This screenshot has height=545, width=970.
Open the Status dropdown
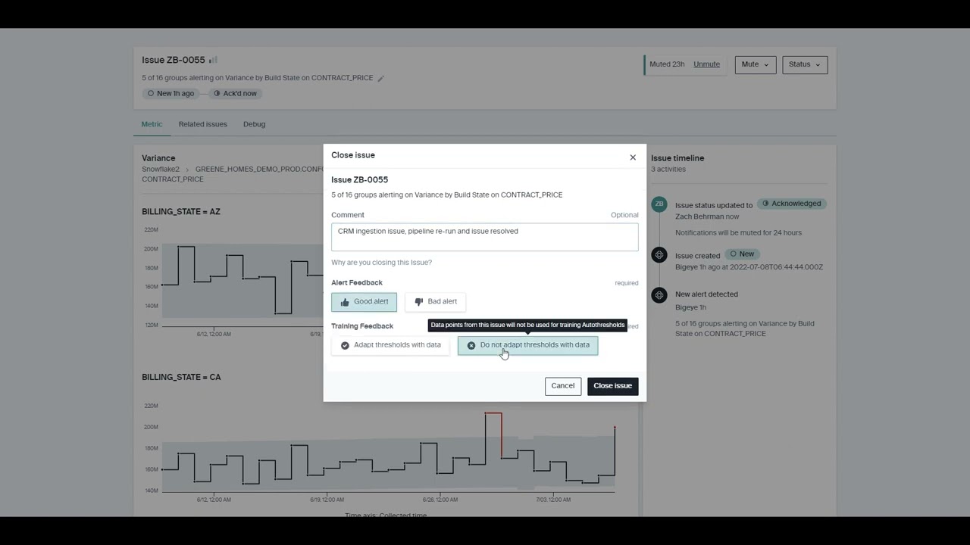(805, 64)
